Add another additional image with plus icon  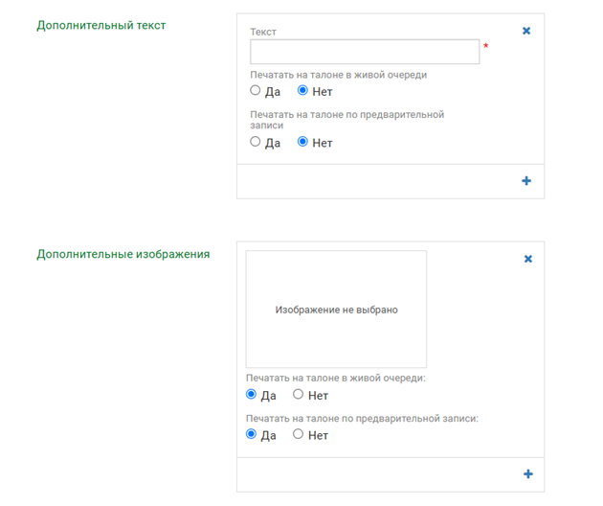(527, 474)
